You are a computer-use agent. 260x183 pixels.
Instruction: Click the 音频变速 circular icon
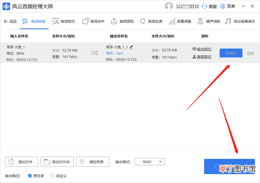point(143,21)
